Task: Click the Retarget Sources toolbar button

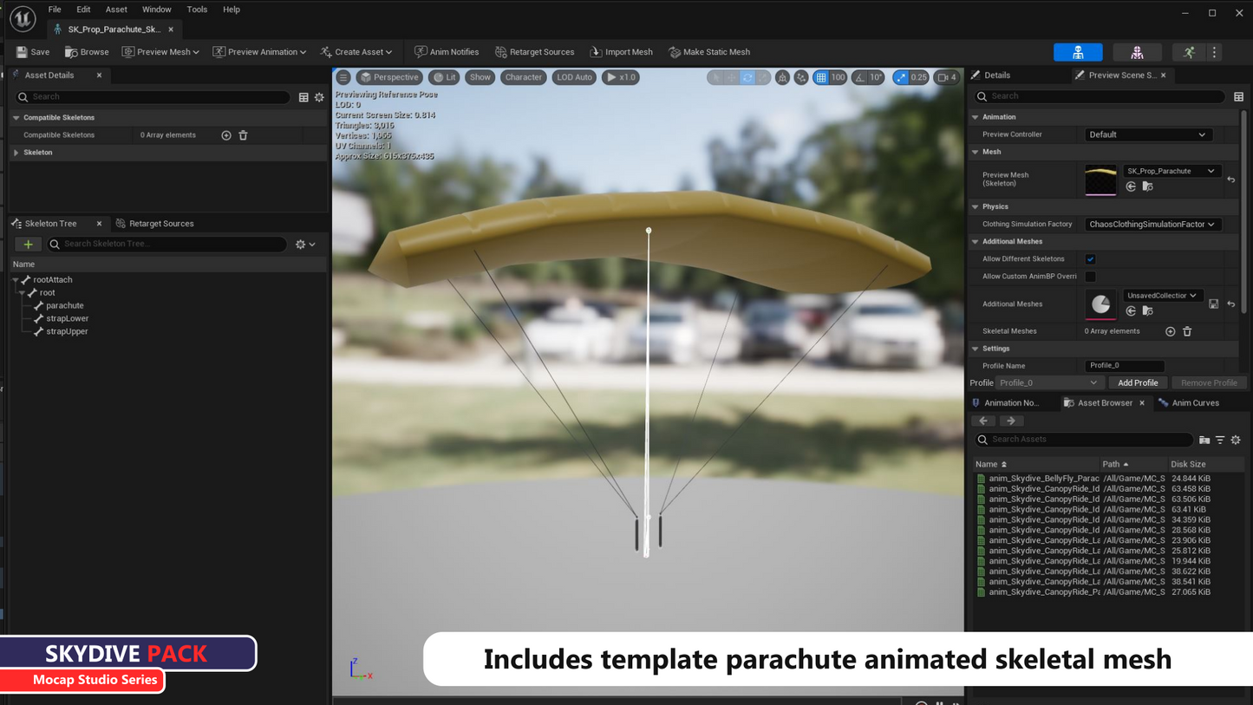Action: [x=534, y=52]
